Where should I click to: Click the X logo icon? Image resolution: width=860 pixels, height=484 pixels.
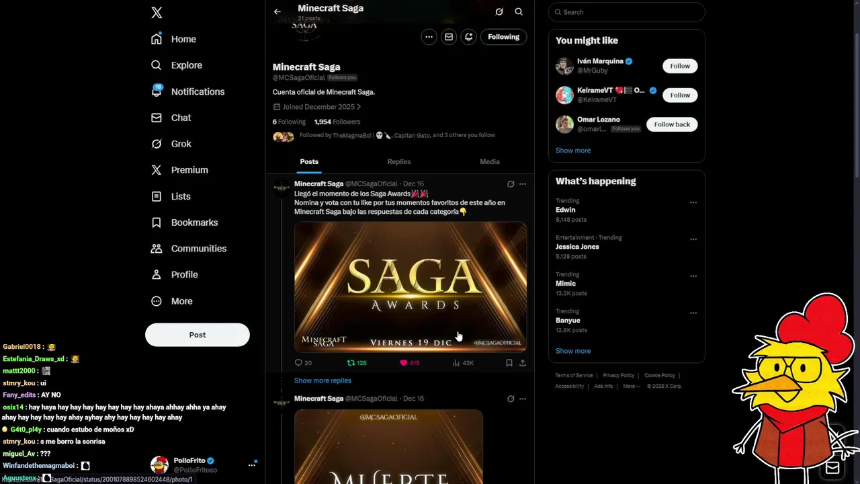(157, 13)
